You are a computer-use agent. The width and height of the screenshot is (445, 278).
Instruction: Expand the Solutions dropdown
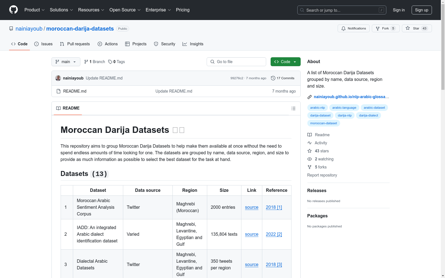(61, 10)
